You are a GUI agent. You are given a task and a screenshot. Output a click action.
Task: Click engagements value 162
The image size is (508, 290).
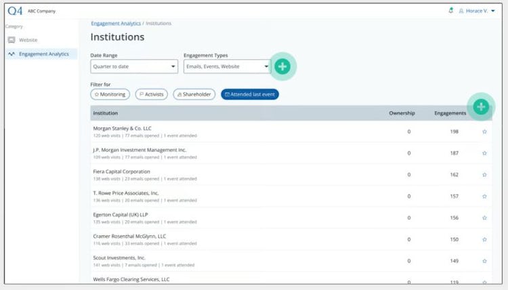click(x=454, y=175)
